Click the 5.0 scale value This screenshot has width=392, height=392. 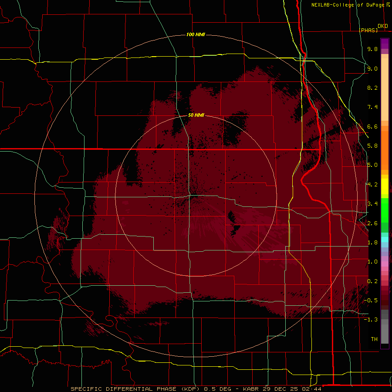coord(372,165)
